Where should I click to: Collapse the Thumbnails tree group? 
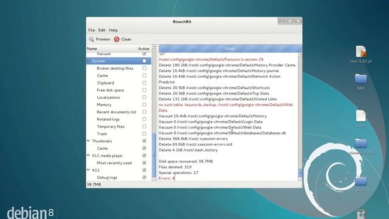click(x=88, y=141)
